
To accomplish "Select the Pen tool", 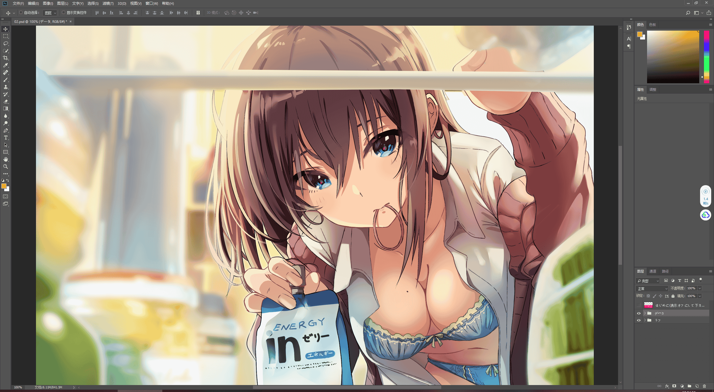I will click(6, 130).
